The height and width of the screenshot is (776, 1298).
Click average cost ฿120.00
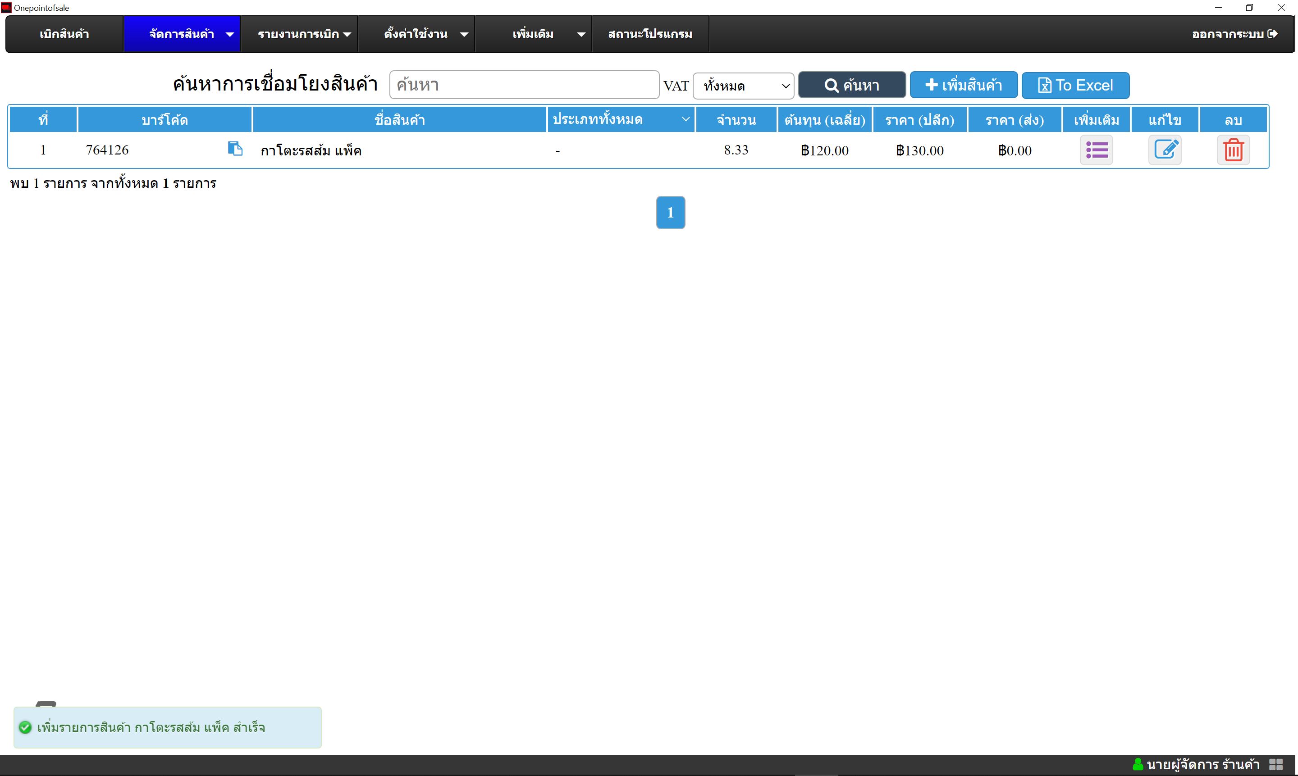pyautogui.click(x=824, y=150)
